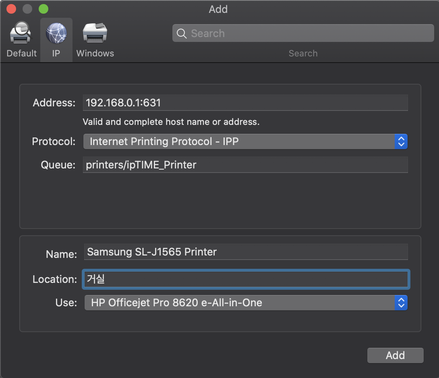The height and width of the screenshot is (378, 439).
Task: Click the 'Valid and complete host name or address.' text
Action: [x=171, y=122]
